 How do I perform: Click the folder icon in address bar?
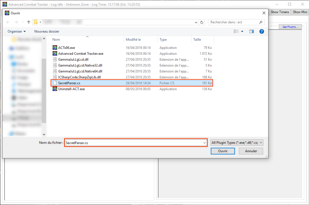[35, 22]
